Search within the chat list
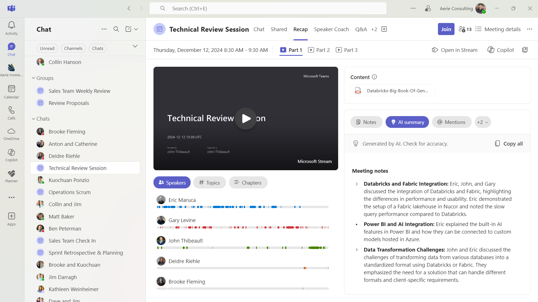 (x=116, y=29)
